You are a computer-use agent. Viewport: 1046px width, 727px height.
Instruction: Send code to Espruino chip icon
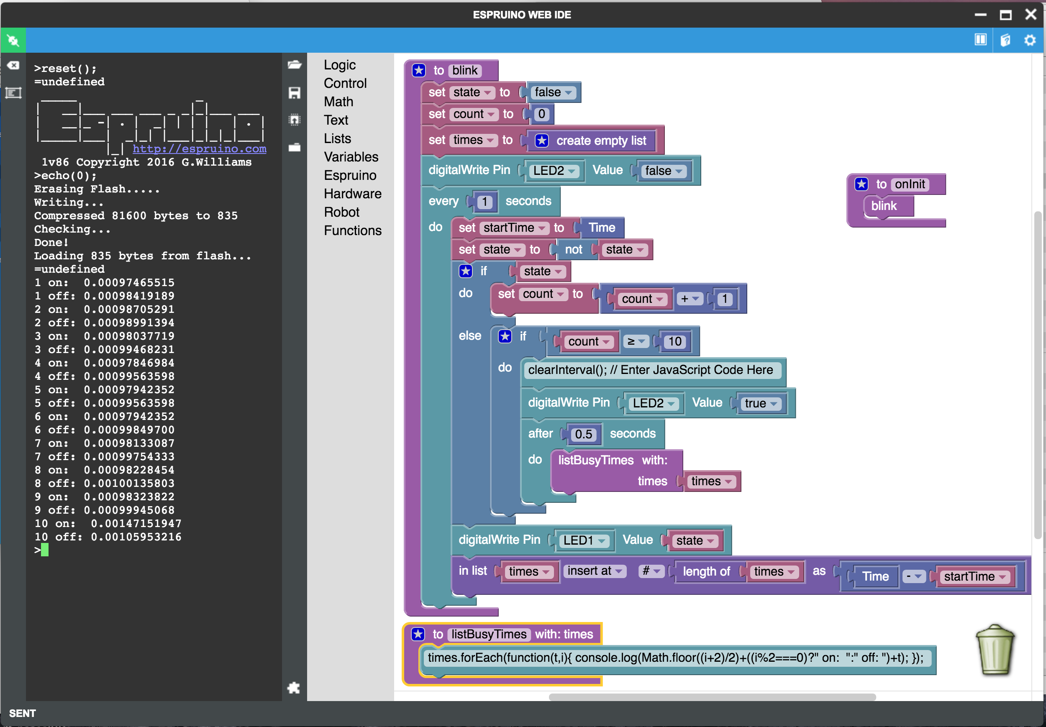pos(295,120)
